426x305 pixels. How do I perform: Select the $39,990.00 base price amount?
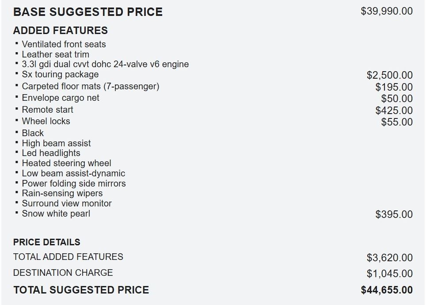[x=387, y=11]
